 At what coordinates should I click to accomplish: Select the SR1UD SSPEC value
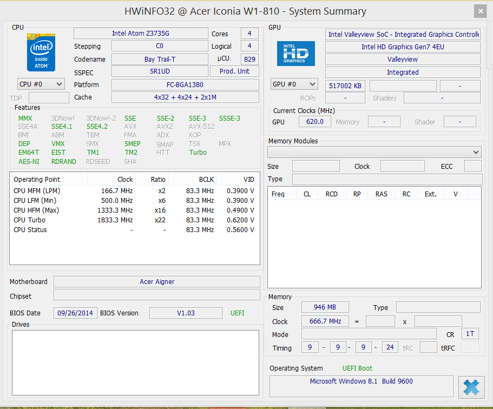pyautogui.click(x=160, y=71)
